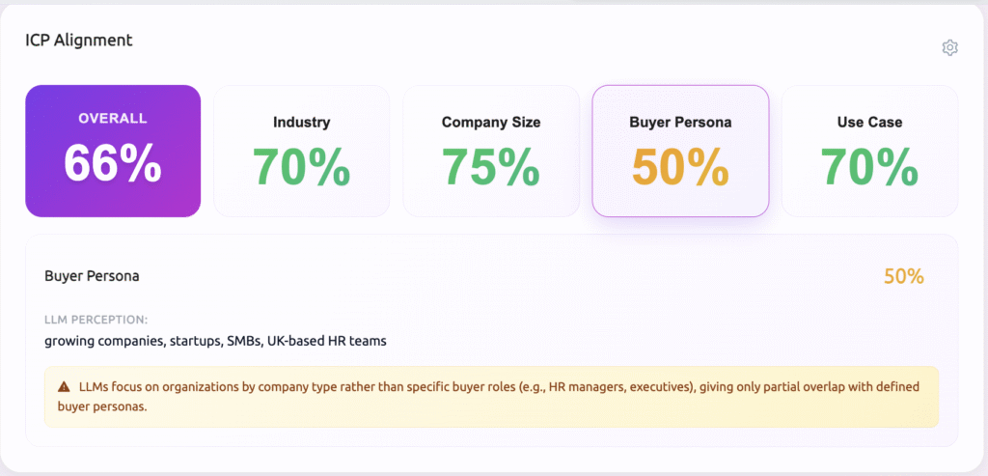
Task: Click the Company Size 75% value
Action: coord(491,166)
